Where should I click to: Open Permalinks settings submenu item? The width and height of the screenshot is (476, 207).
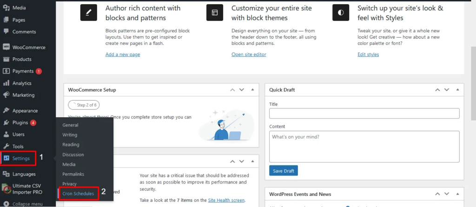(x=73, y=174)
